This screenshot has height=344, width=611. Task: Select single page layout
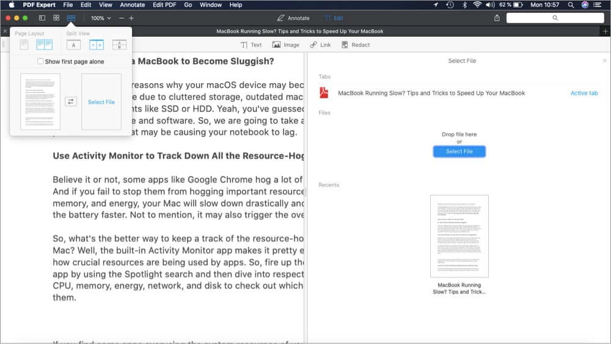pos(24,45)
